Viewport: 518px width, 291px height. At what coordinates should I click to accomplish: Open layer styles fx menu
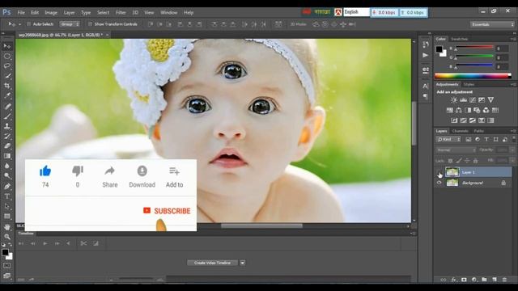point(453,280)
